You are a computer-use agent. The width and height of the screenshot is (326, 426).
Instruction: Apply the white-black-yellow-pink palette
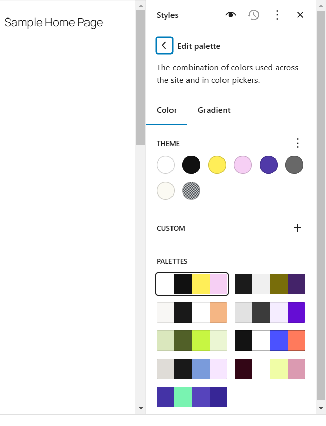192,284
